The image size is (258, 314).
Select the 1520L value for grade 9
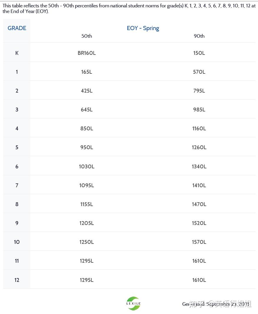pyautogui.click(x=199, y=223)
